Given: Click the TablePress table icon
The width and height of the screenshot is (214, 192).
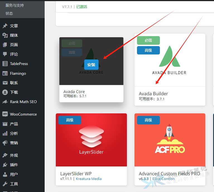Looking at the screenshot, I should point(5,64).
